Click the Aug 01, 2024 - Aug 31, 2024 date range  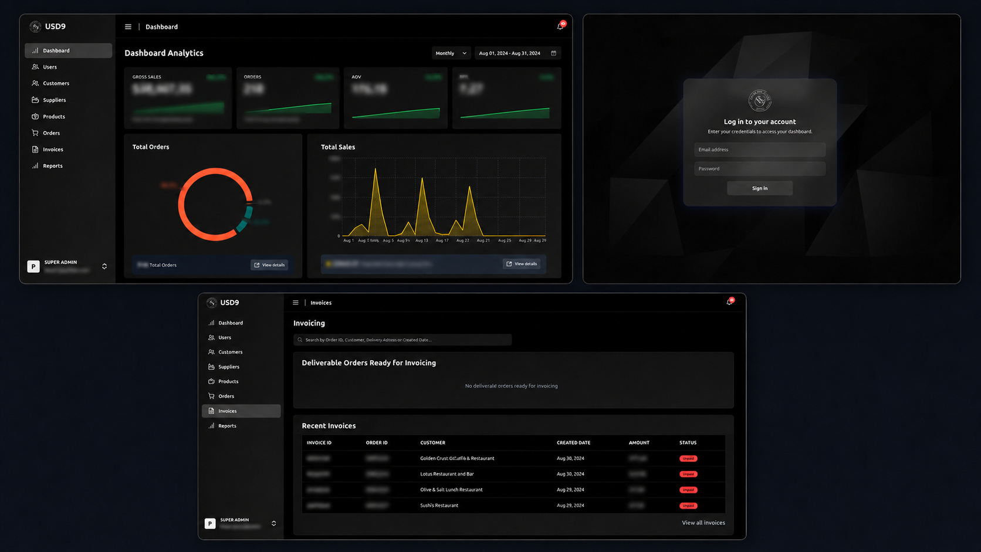point(517,53)
